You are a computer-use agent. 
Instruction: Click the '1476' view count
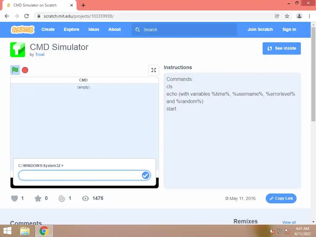tap(98, 198)
